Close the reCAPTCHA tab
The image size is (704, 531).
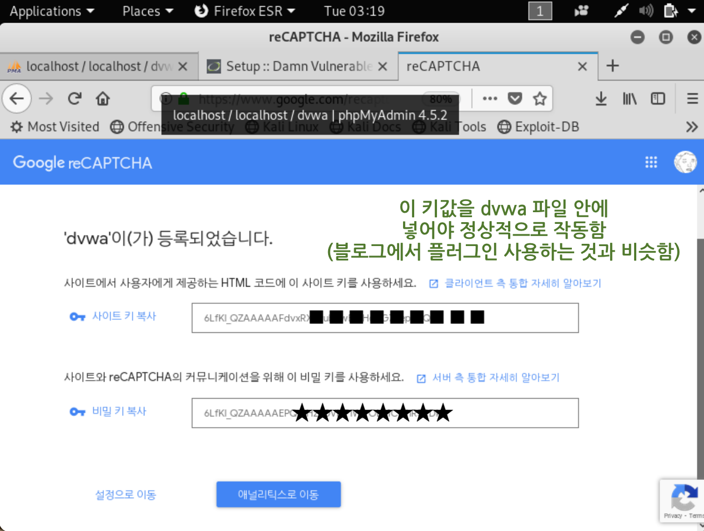click(x=582, y=67)
